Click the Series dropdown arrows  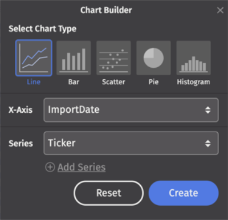click(208, 144)
